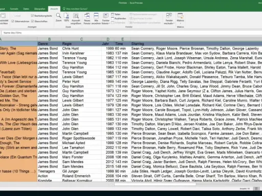The width and height of the screenshot is (262, 196).
Task: Click the Time header cell
Action: pos(122,44)
